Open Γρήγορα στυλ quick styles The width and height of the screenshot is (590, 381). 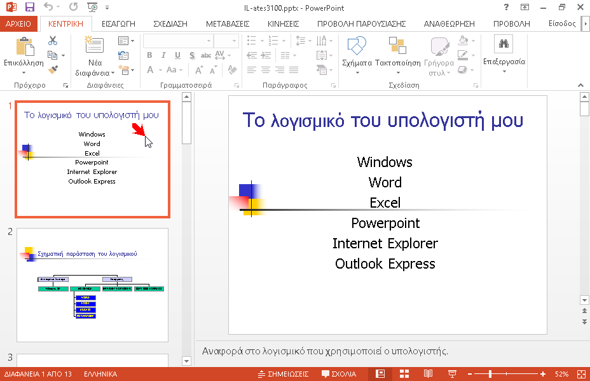pos(439,57)
